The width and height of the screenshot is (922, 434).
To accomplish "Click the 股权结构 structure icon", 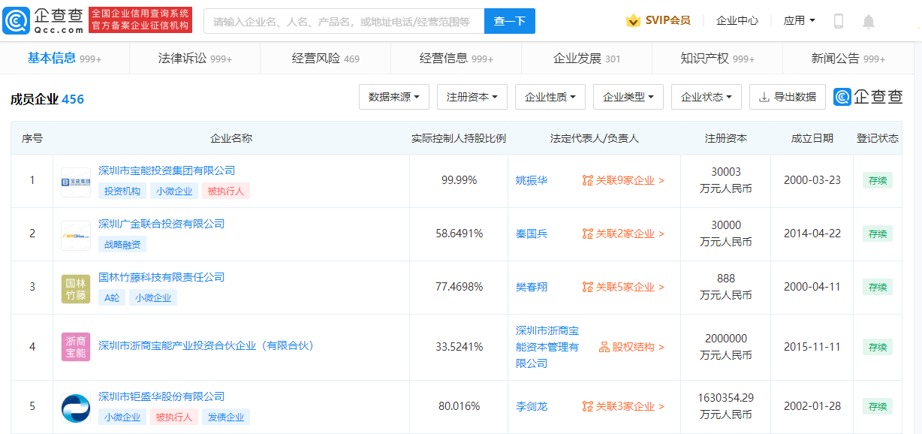I will pyautogui.click(x=604, y=348).
